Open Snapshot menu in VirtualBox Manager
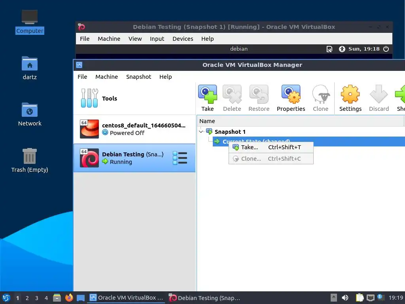Image resolution: width=405 pixels, height=304 pixels. [x=138, y=77]
